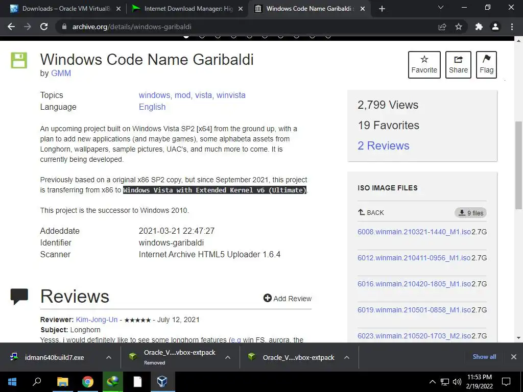Click the Reviews speech bubble icon
This screenshot has width=523, height=392.
coord(19,297)
